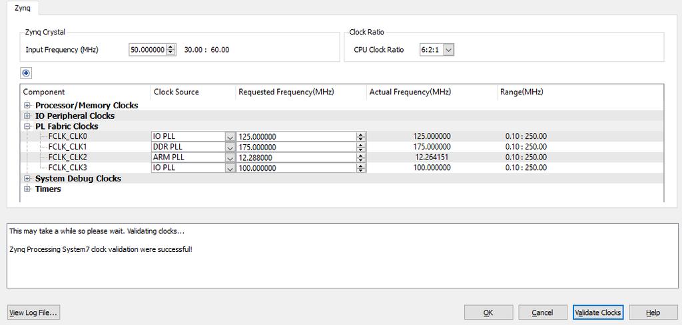
Task: Select the FCLK_CLK3 tree row label
Action: pyautogui.click(x=68, y=167)
